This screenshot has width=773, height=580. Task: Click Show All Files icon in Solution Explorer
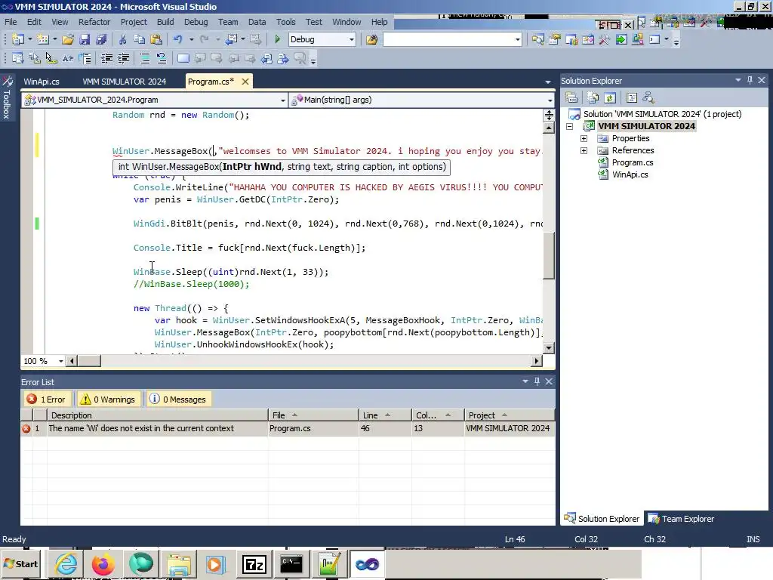point(593,97)
